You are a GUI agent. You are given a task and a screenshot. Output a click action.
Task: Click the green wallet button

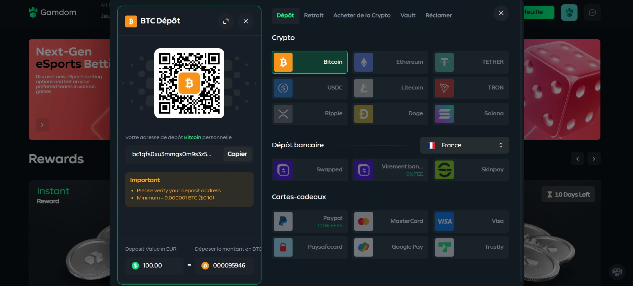pyautogui.click(x=539, y=13)
